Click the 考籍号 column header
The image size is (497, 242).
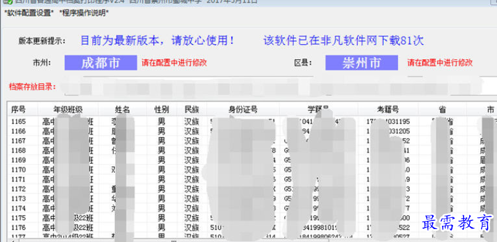click(x=388, y=110)
